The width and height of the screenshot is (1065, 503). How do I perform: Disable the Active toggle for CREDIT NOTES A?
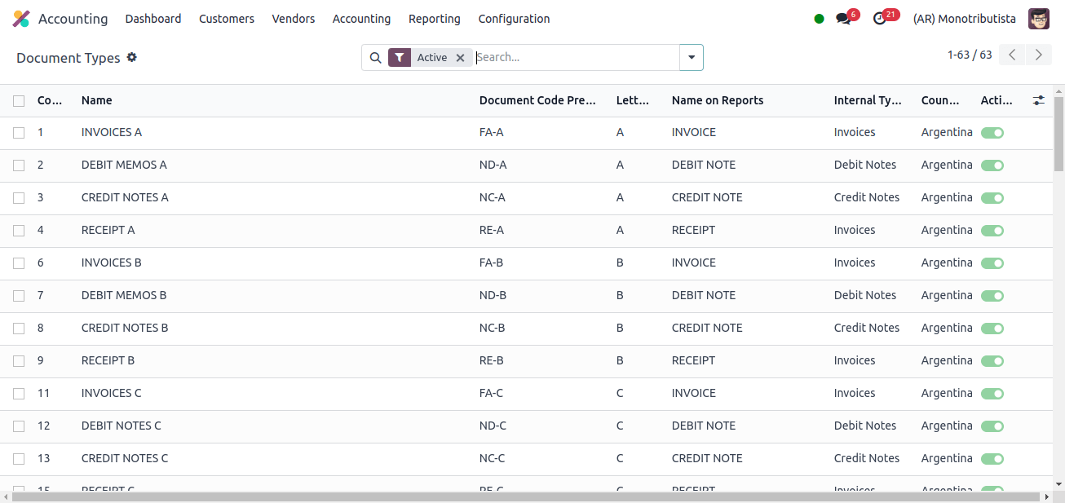point(992,198)
